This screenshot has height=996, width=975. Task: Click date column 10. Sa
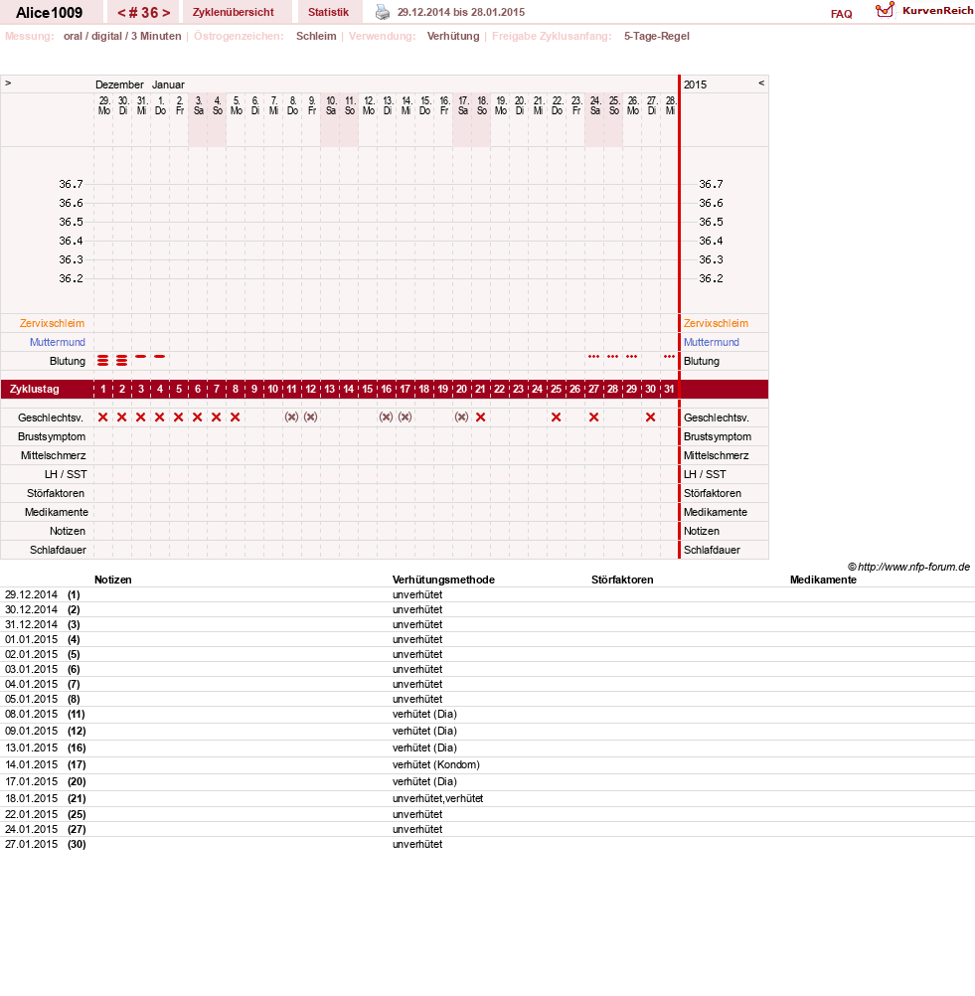click(x=331, y=105)
